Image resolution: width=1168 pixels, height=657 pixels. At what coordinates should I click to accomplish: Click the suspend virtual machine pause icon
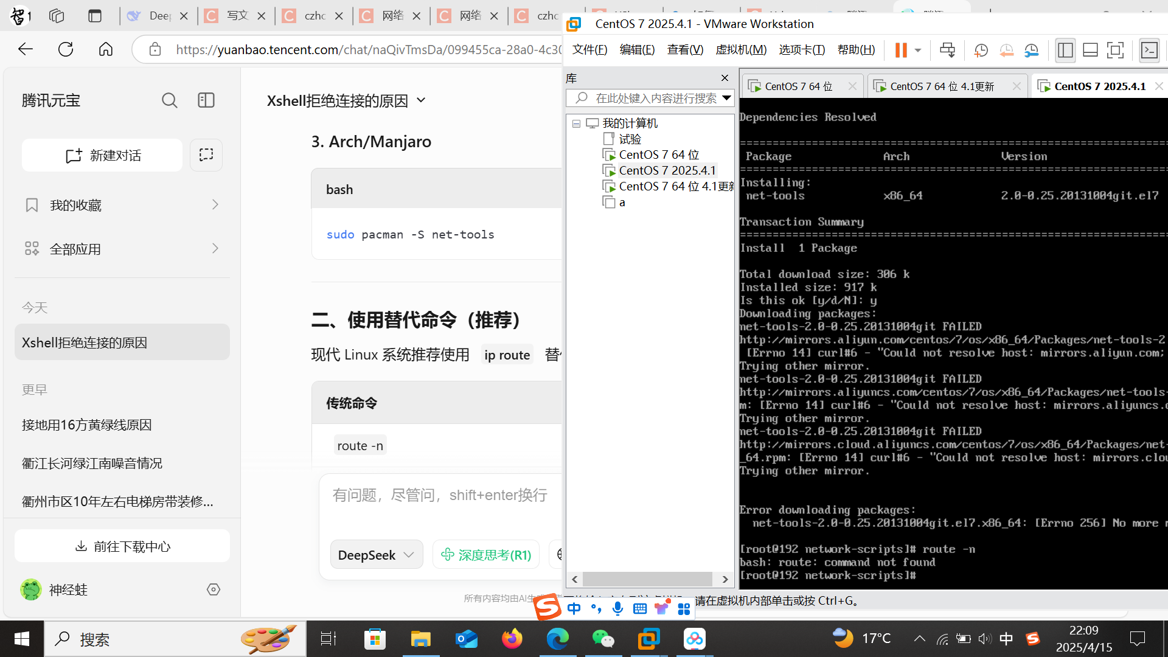coord(901,50)
